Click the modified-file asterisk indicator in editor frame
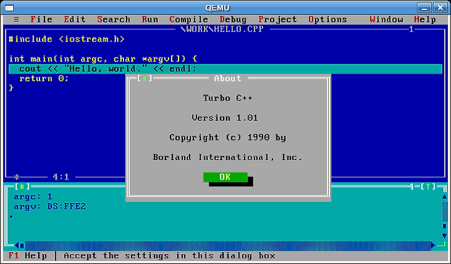This screenshot has width=451, height=264. (17, 177)
